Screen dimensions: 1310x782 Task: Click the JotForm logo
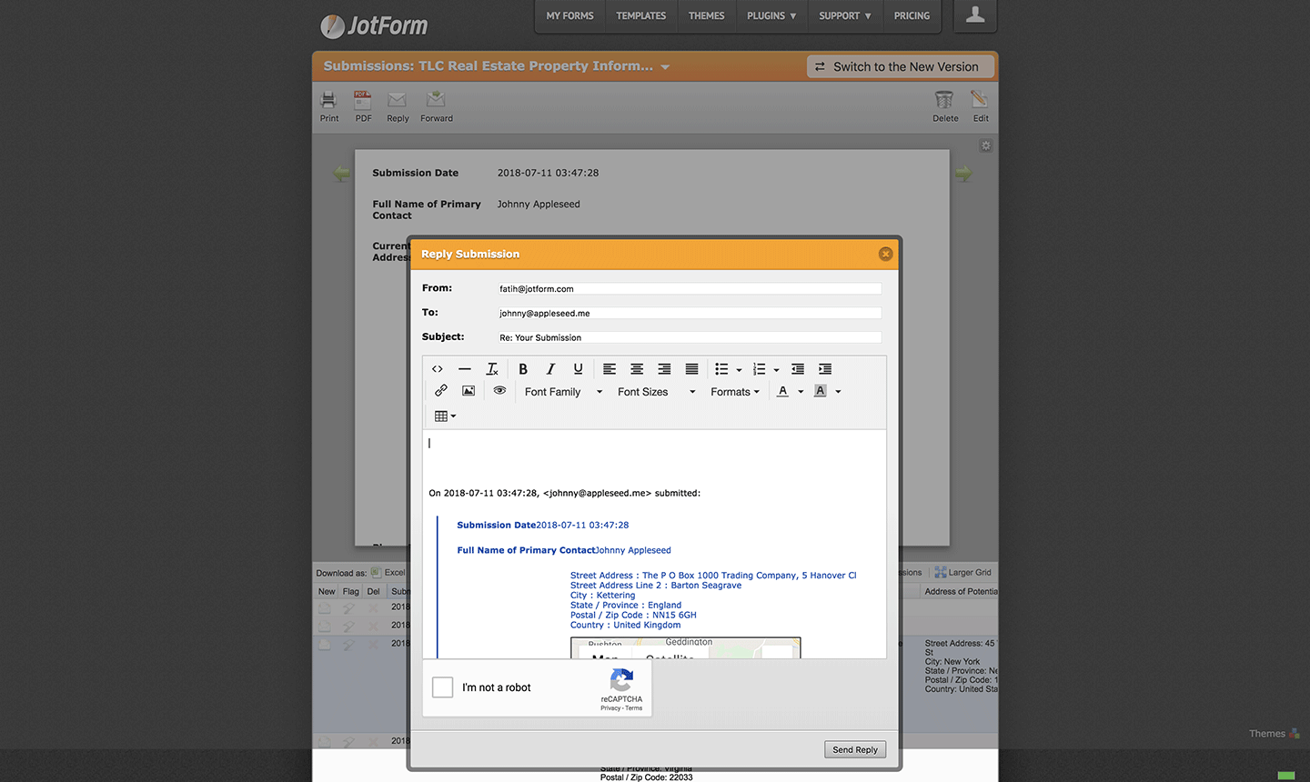click(374, 25)
